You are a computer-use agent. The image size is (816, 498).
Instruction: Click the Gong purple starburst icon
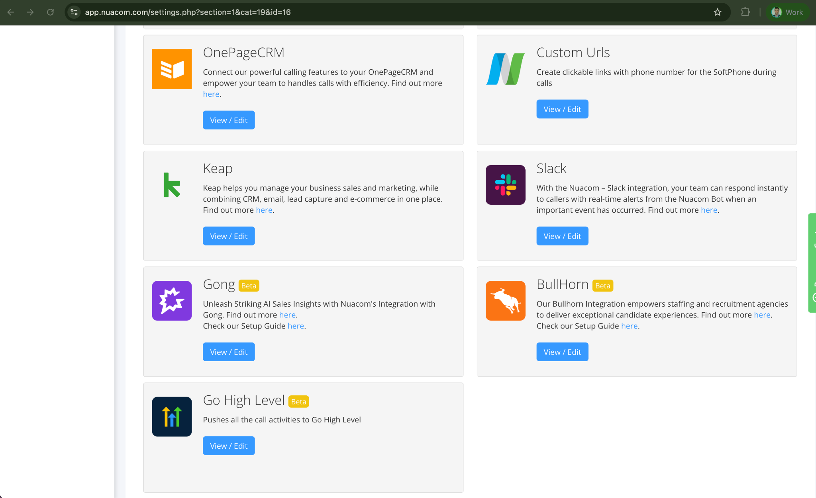(x=172, y=301)
